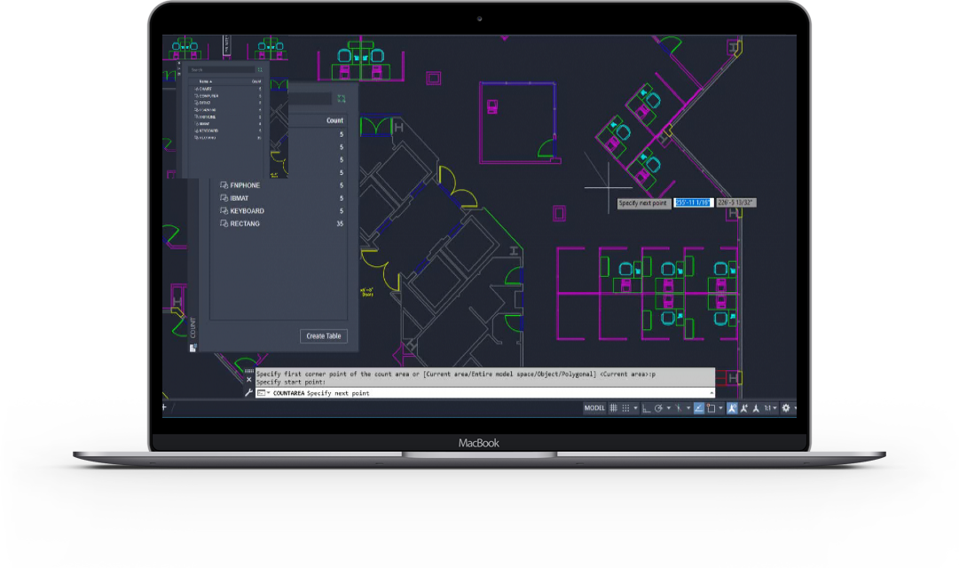Viewport: 959px width, 568px height.
Task: Click the highlighted 255'-11 1/16" dynamic input
Action: tap(692, 202)
